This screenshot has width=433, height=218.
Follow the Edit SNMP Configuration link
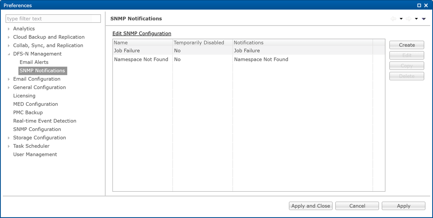(142, 34)
